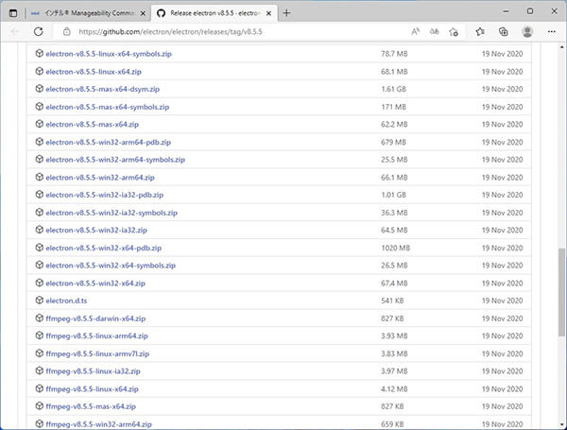Download electron-v8.5.5-win32-arm64-pdb.zip
The image size is (567, 430).
pyautogui.click(x=108, y=142)
